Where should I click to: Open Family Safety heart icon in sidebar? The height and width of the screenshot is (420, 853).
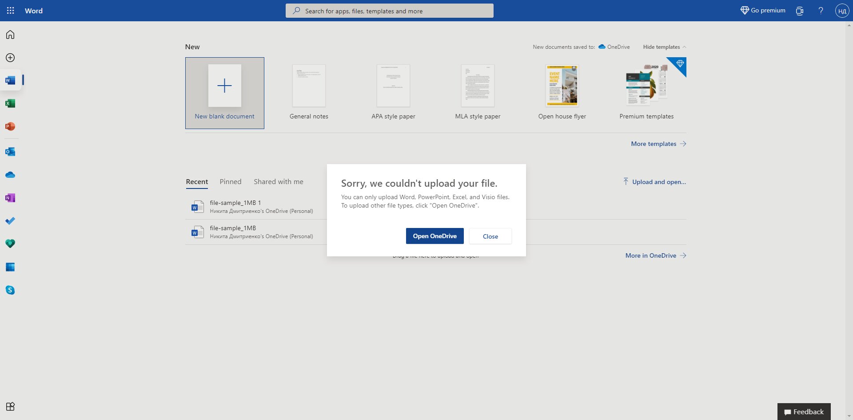[10, 243]
